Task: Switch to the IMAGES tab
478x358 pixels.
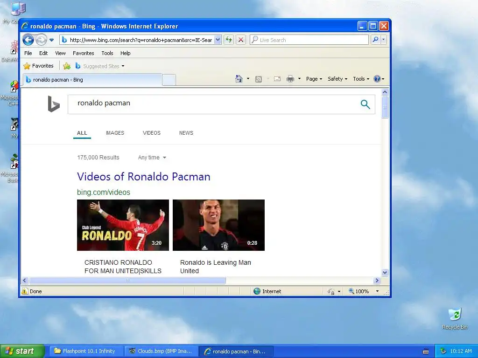Action: pos(115,133)
